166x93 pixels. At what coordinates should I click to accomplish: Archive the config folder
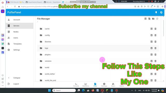coord(151,35)
